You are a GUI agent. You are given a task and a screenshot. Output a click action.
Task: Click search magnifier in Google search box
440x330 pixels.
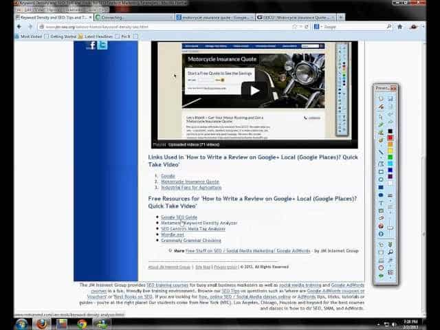click(x=389, y=27)
